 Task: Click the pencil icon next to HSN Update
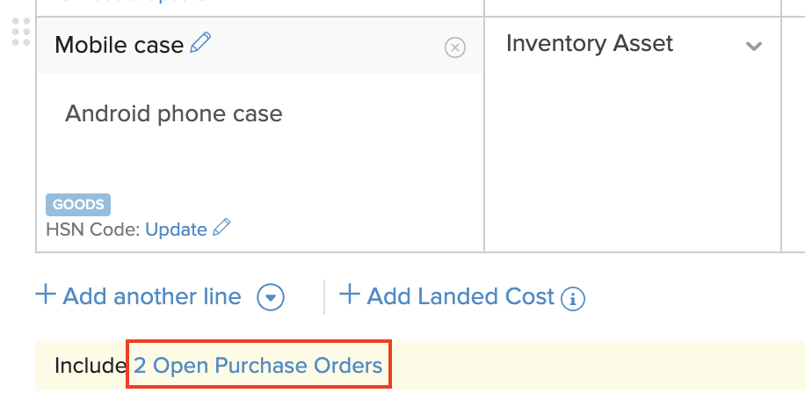click(x=222, y=229)
